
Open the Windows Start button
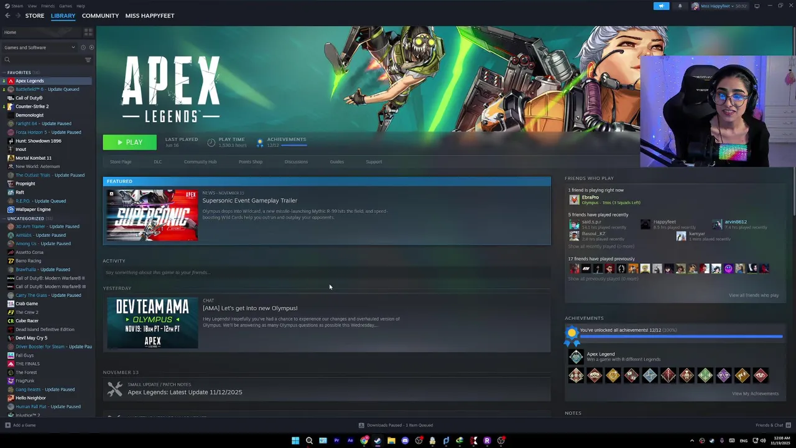(295, 441)
